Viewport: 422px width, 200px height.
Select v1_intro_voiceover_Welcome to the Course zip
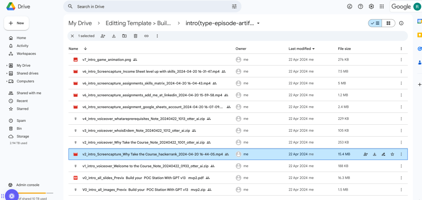pyautogui.click(x=238, y=166)
